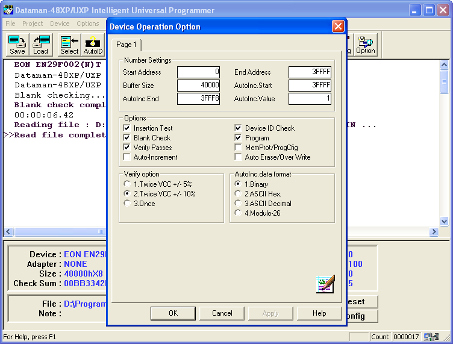The image size is (453, 344).
Task: Disable the Insertion Test checkbox
Action: coord(127,128)
